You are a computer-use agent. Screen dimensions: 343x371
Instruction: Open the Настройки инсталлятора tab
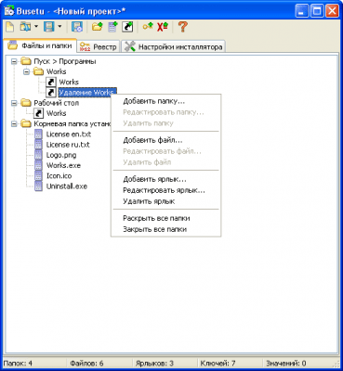click(x=174, y=46)
